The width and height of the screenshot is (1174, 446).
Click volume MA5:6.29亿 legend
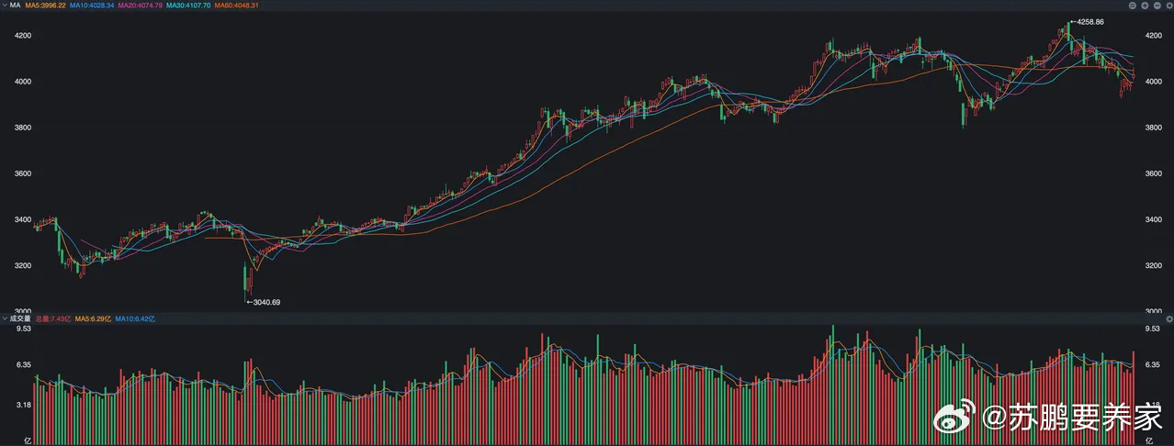point(93,318)
